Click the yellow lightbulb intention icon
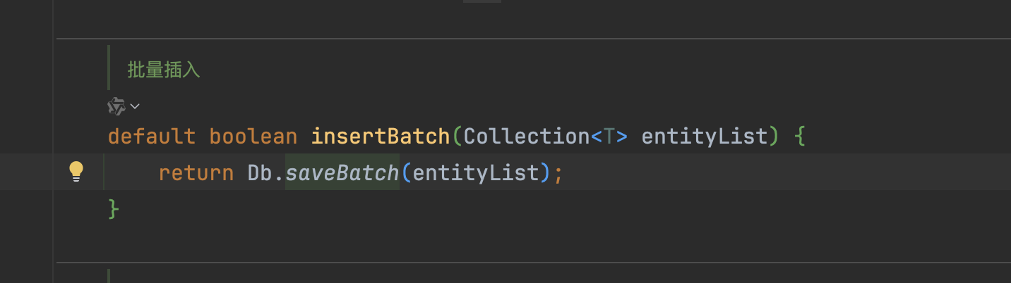Viewport: 1011px width, 283px height. click(76, 172)
